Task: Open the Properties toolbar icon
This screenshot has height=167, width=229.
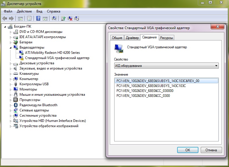Action: [29, 19]
